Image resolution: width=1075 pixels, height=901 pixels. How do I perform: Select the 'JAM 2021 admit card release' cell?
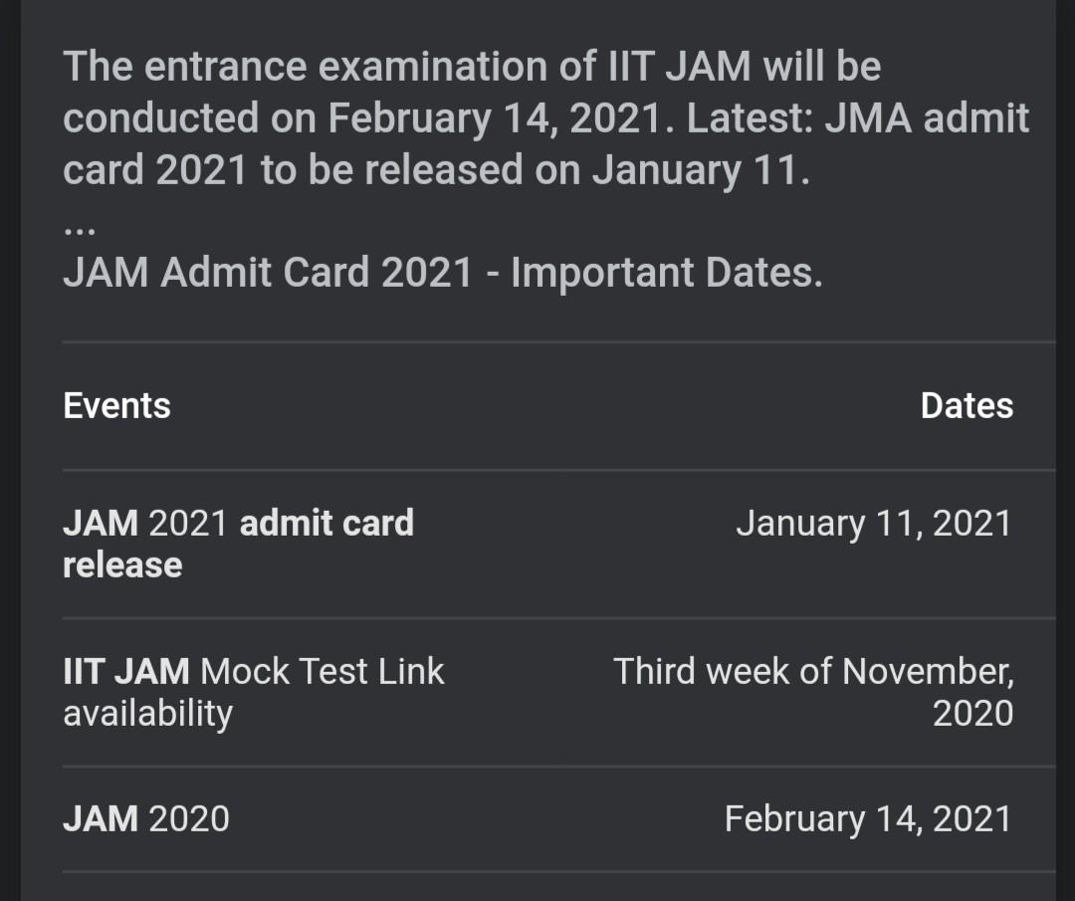click(x=237, y=544)
